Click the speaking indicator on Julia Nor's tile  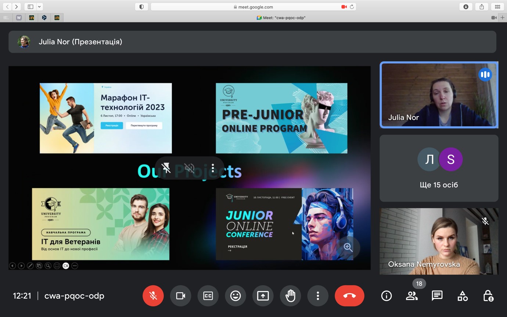[485, 75]
